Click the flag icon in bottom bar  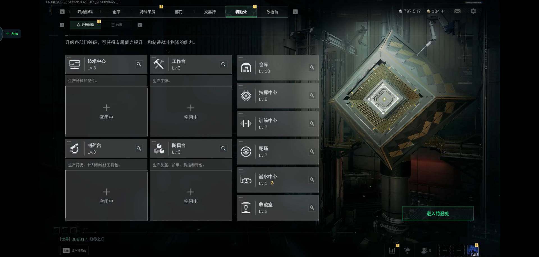point(407,251)
